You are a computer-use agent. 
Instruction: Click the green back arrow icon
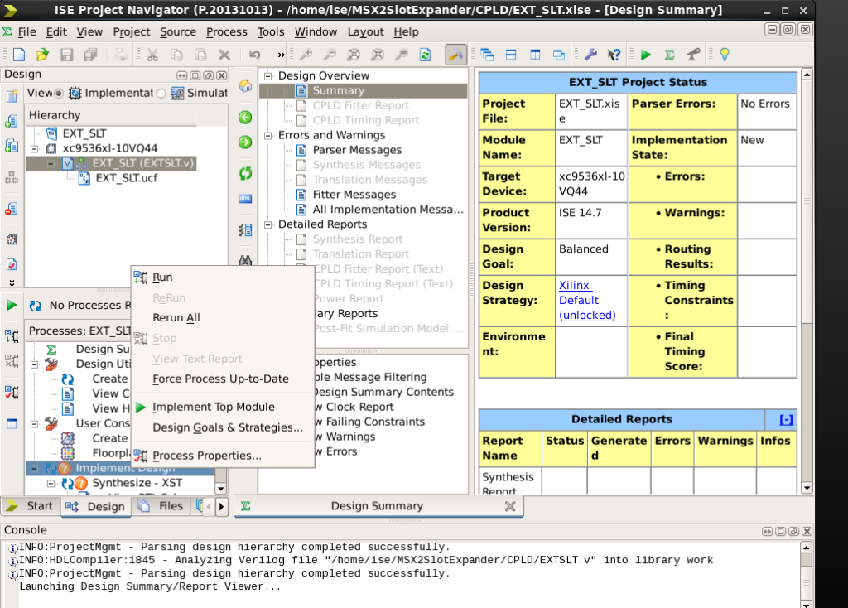tap(245, 117)
